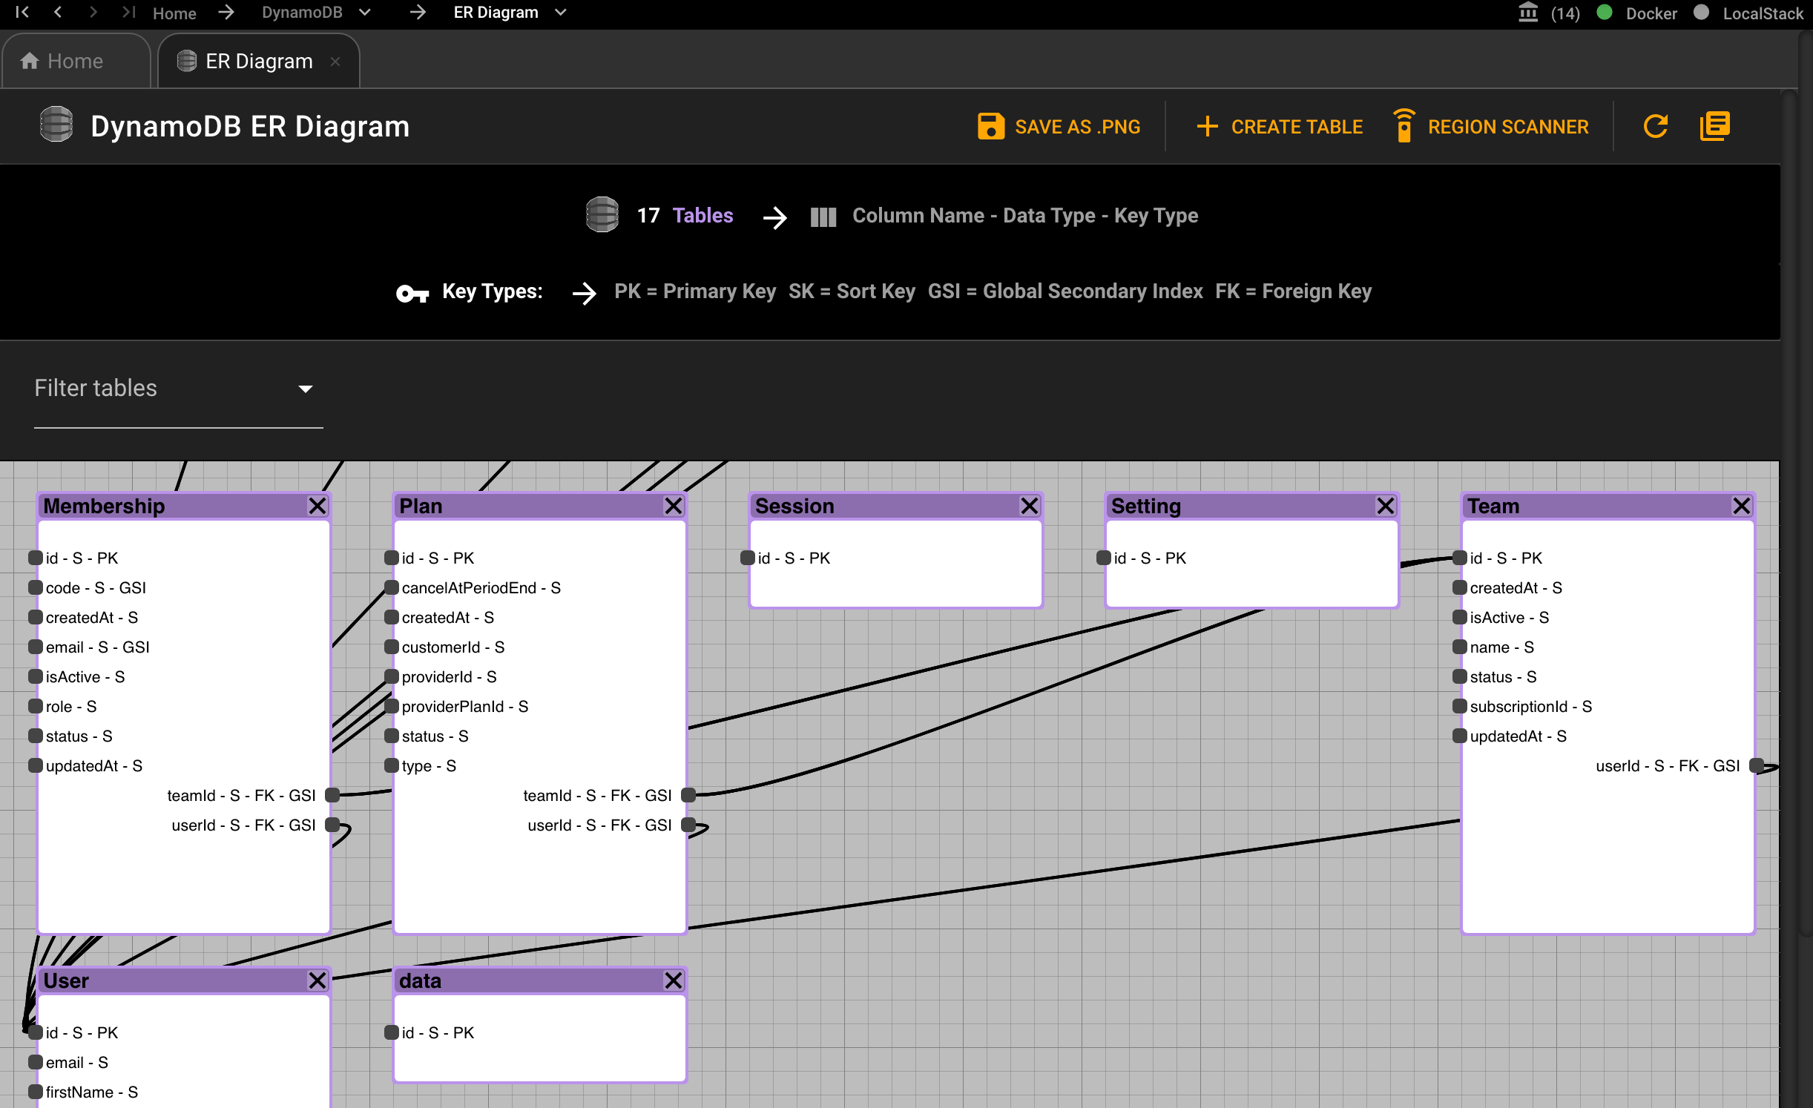
Task: Click Plan teamId FK connector port
Action: tap(688, 795)
